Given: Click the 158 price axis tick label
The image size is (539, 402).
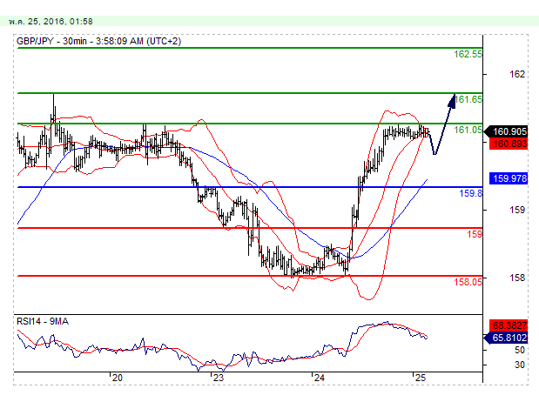Looking at the screenshot, I should click(517, 278).
